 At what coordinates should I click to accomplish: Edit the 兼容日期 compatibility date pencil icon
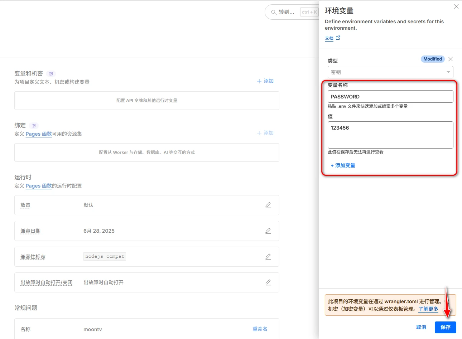point(268,231)
